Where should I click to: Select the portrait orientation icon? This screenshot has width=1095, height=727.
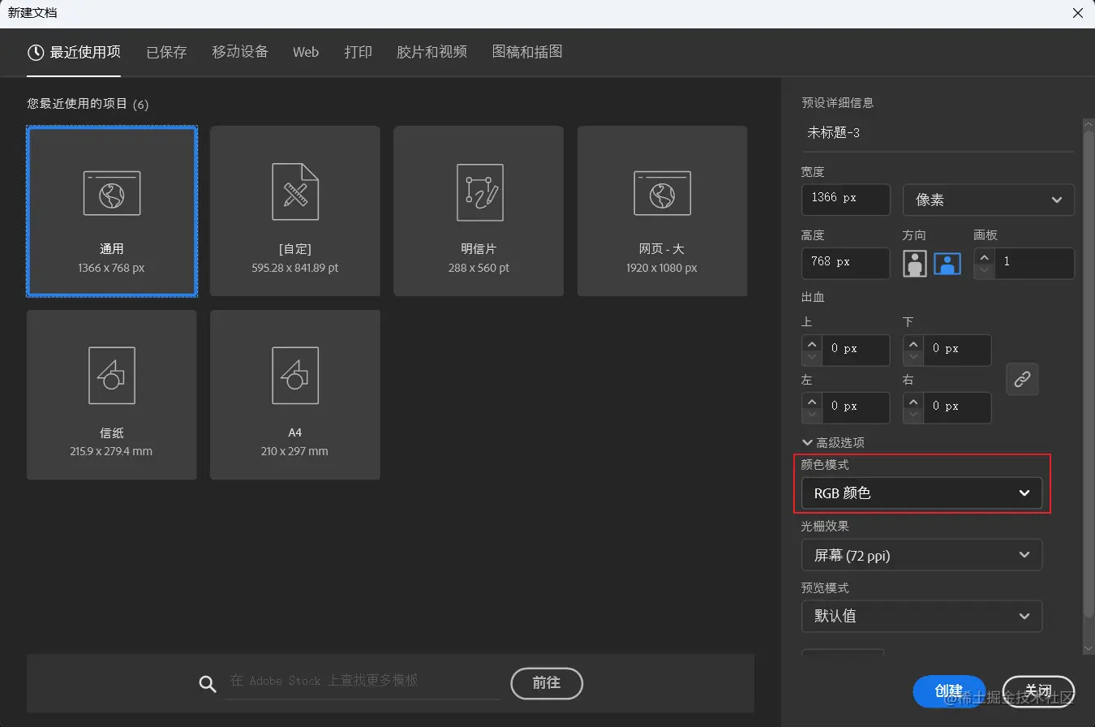(x=914, y=263)
